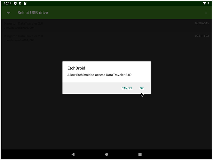The height and width of the screenshot is (160, 213).
Task: Go back using the arrow icon
Action: tap(8, 12)
